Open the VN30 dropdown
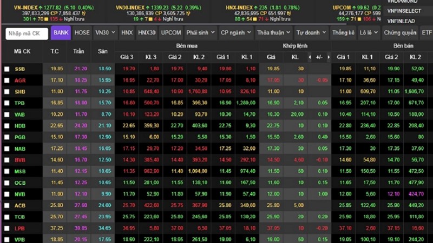The image size is (433, 243). (105, 32)
